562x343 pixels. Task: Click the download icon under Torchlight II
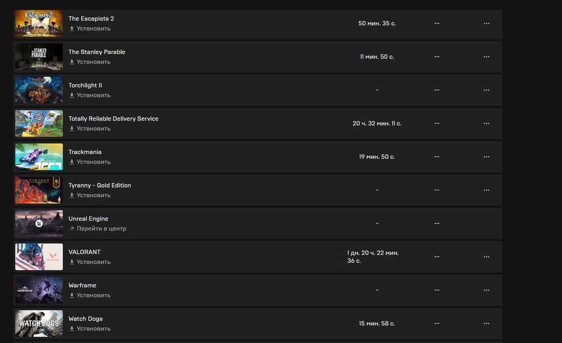coord(72,95)
